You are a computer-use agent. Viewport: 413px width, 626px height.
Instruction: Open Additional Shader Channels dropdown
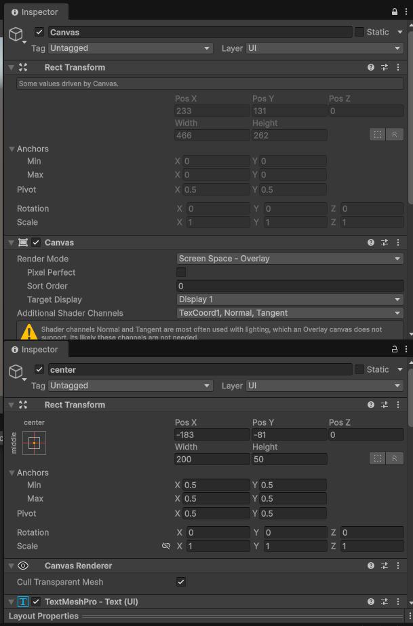[290, 313]
